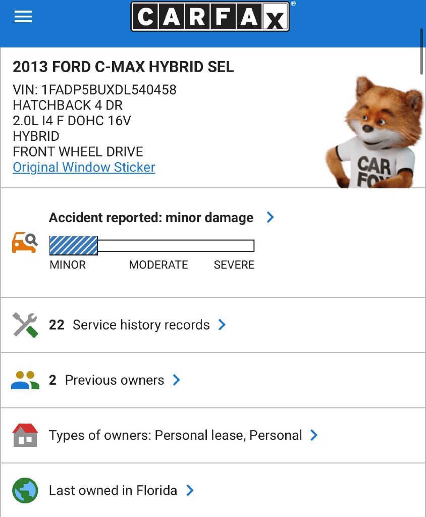The width and height of the screenshot is (426, 517).
Task: Click the wrench and screwdriver service icon
Action: pos(25,325)
